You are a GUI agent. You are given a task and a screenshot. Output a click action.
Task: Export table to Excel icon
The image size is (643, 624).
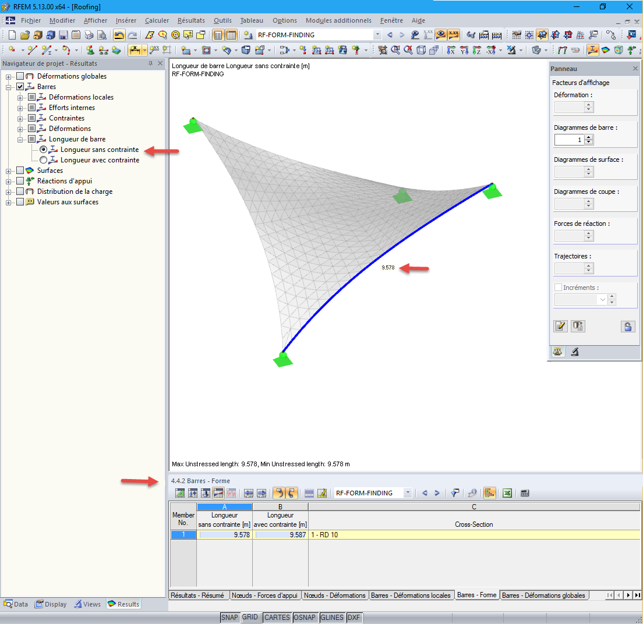click(x=507, y=493)
